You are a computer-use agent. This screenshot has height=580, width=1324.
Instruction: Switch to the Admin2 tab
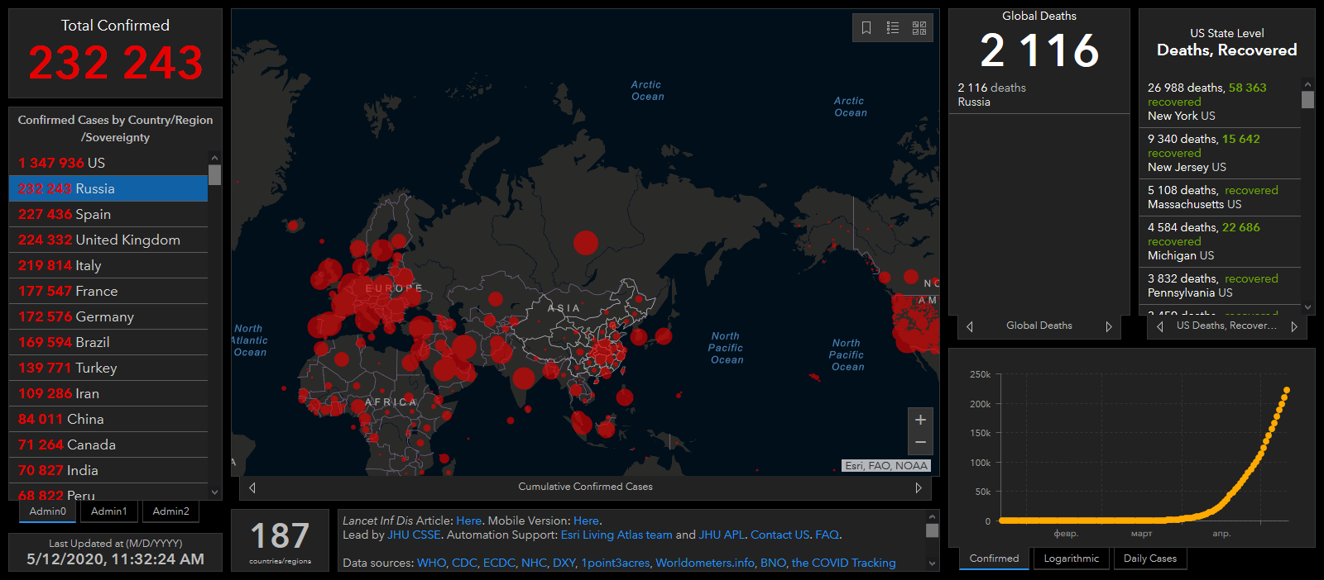pos(170,511)
